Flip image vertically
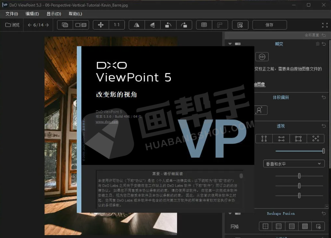Viewport: 331px width, 238px height. 152,25
